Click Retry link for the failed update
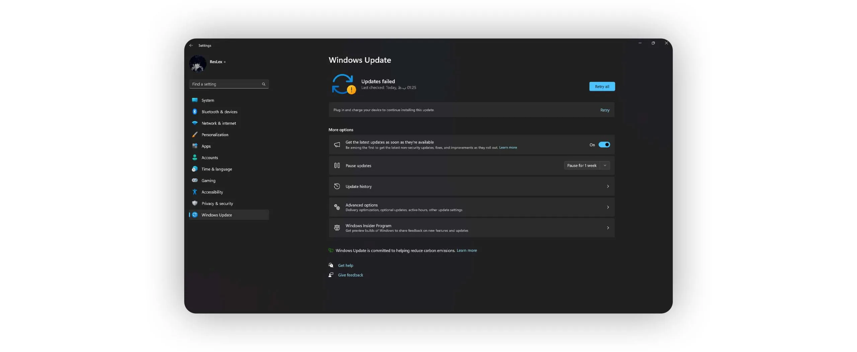This screenshot has height=352, width=857. tap(605, 110)
